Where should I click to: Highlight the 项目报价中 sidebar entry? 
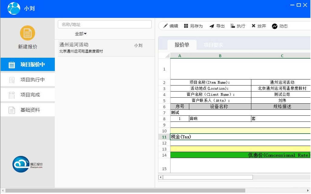click(x=27, y=64)
